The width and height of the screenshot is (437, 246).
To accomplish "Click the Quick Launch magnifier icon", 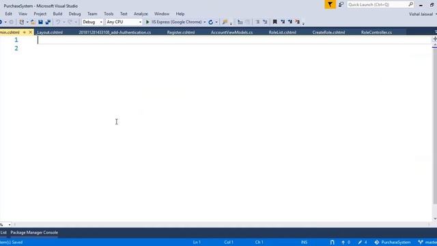I will click(x=410, y=5).
